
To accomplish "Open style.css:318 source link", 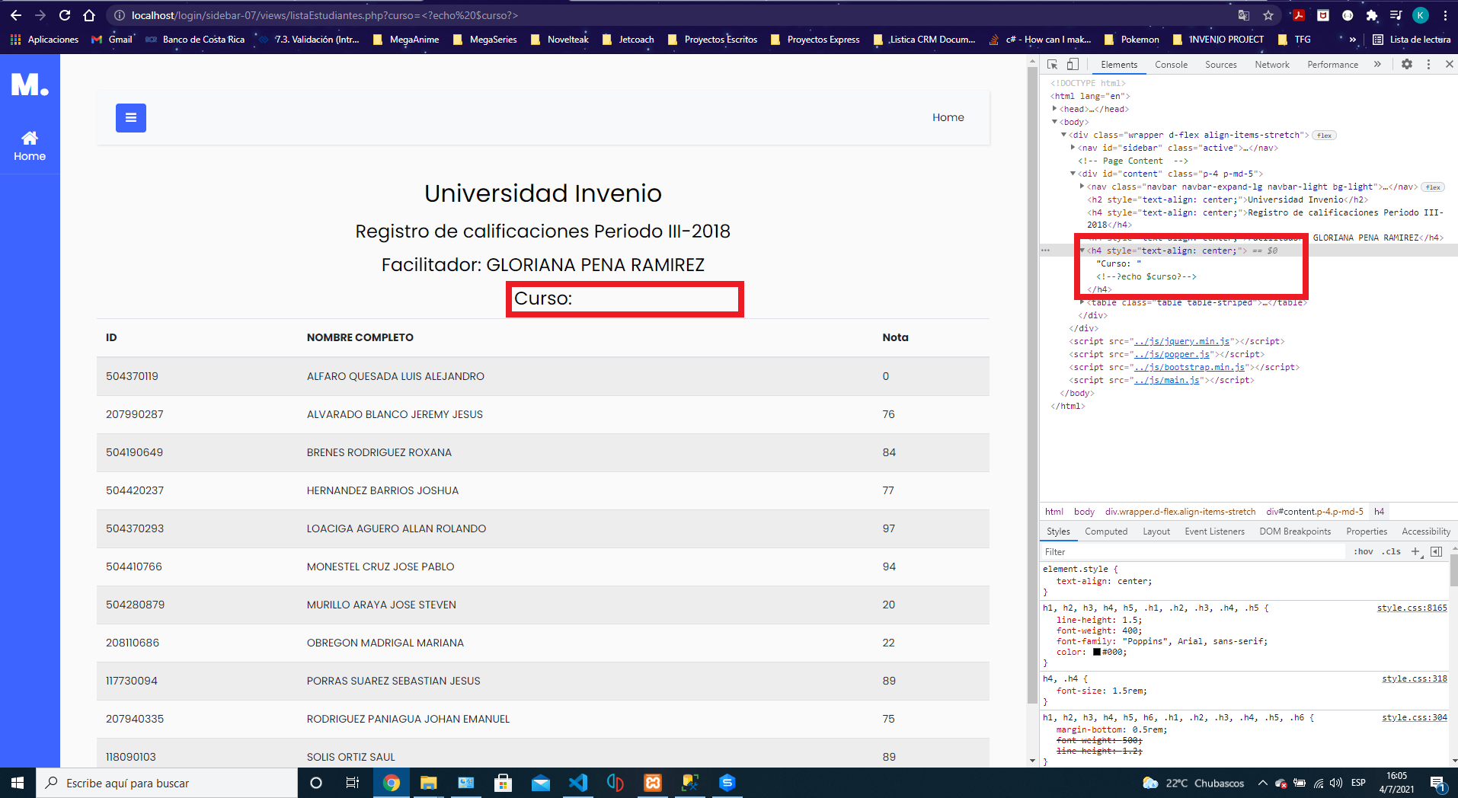I will (x=1415, y=678).
